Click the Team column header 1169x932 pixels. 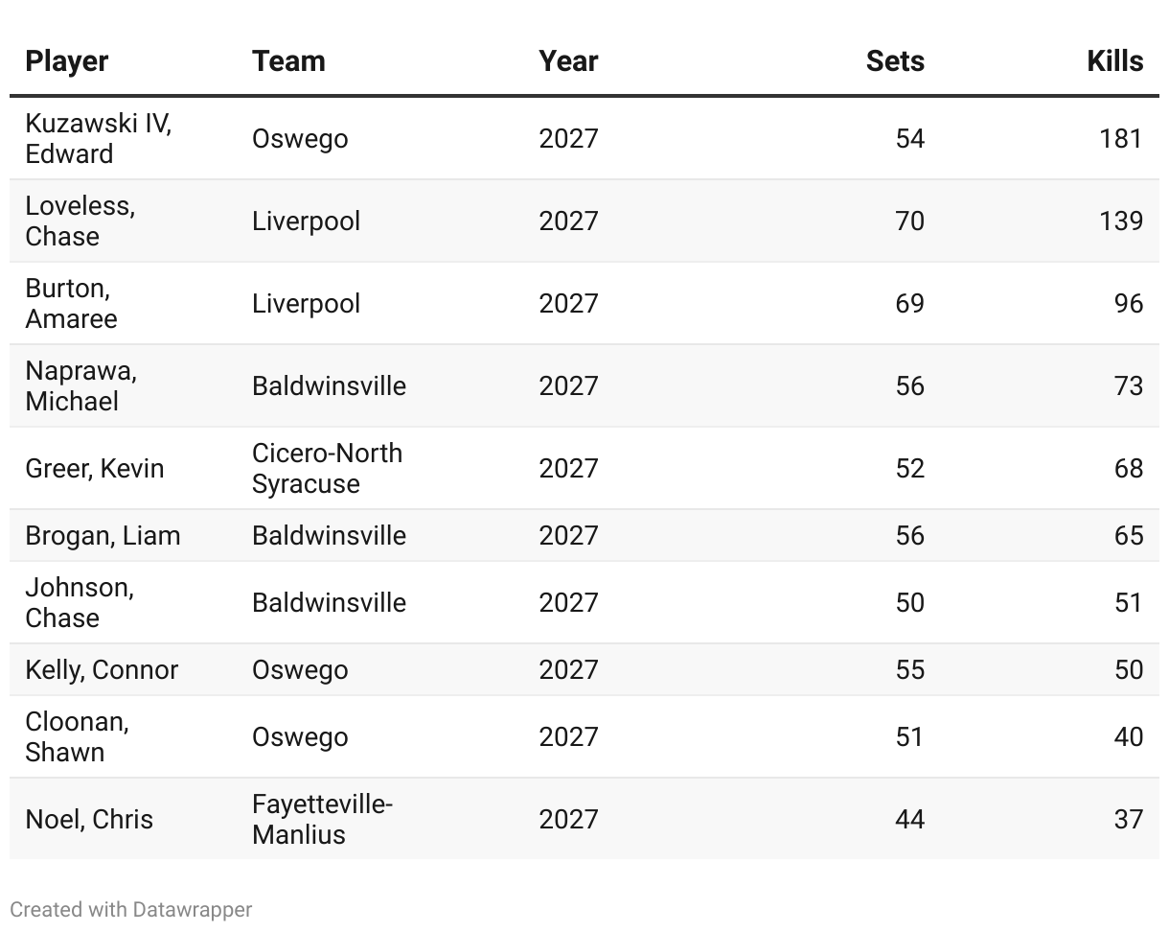pyautogui.click(x=288, y=61)
